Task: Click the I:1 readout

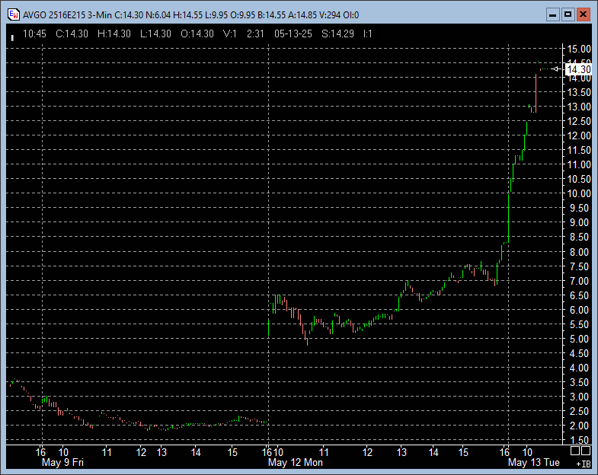Action: 367,34
